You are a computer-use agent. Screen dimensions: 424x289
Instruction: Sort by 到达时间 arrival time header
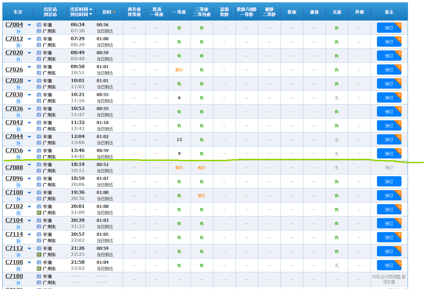pos(81,14)
